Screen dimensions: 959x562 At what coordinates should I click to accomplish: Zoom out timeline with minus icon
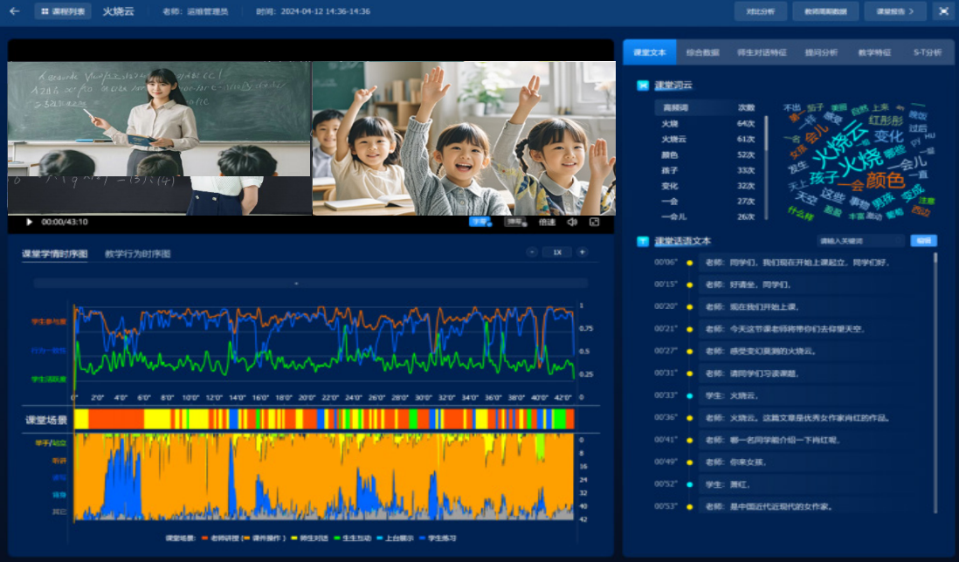pos(532,252)
